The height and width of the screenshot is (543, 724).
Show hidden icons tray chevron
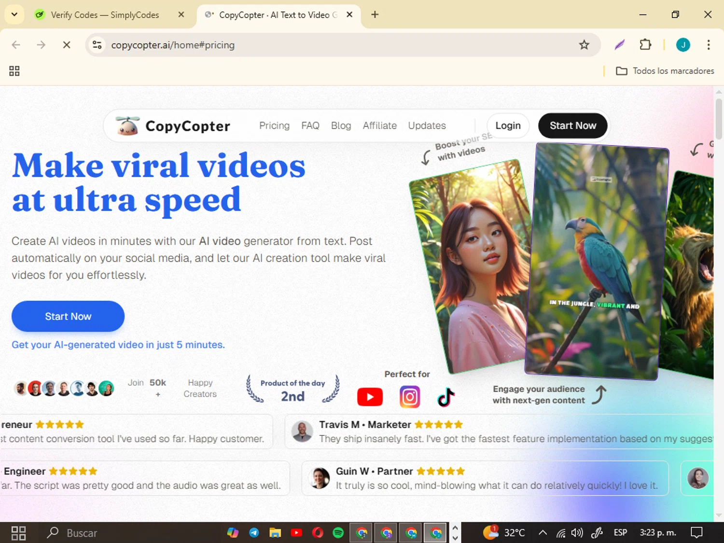coord(543,533)
